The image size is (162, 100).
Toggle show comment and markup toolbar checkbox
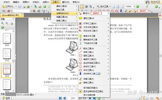(x=94, y=91)
